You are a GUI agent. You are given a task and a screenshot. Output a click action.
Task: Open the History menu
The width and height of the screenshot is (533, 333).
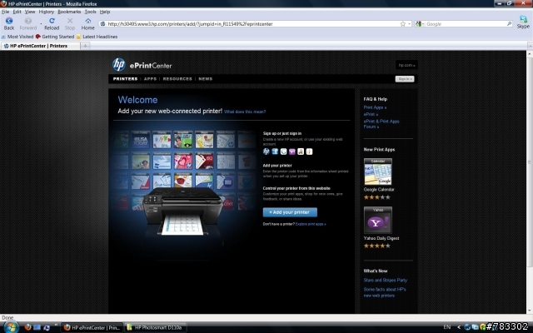pyautogui.click(x=47, y=12)
